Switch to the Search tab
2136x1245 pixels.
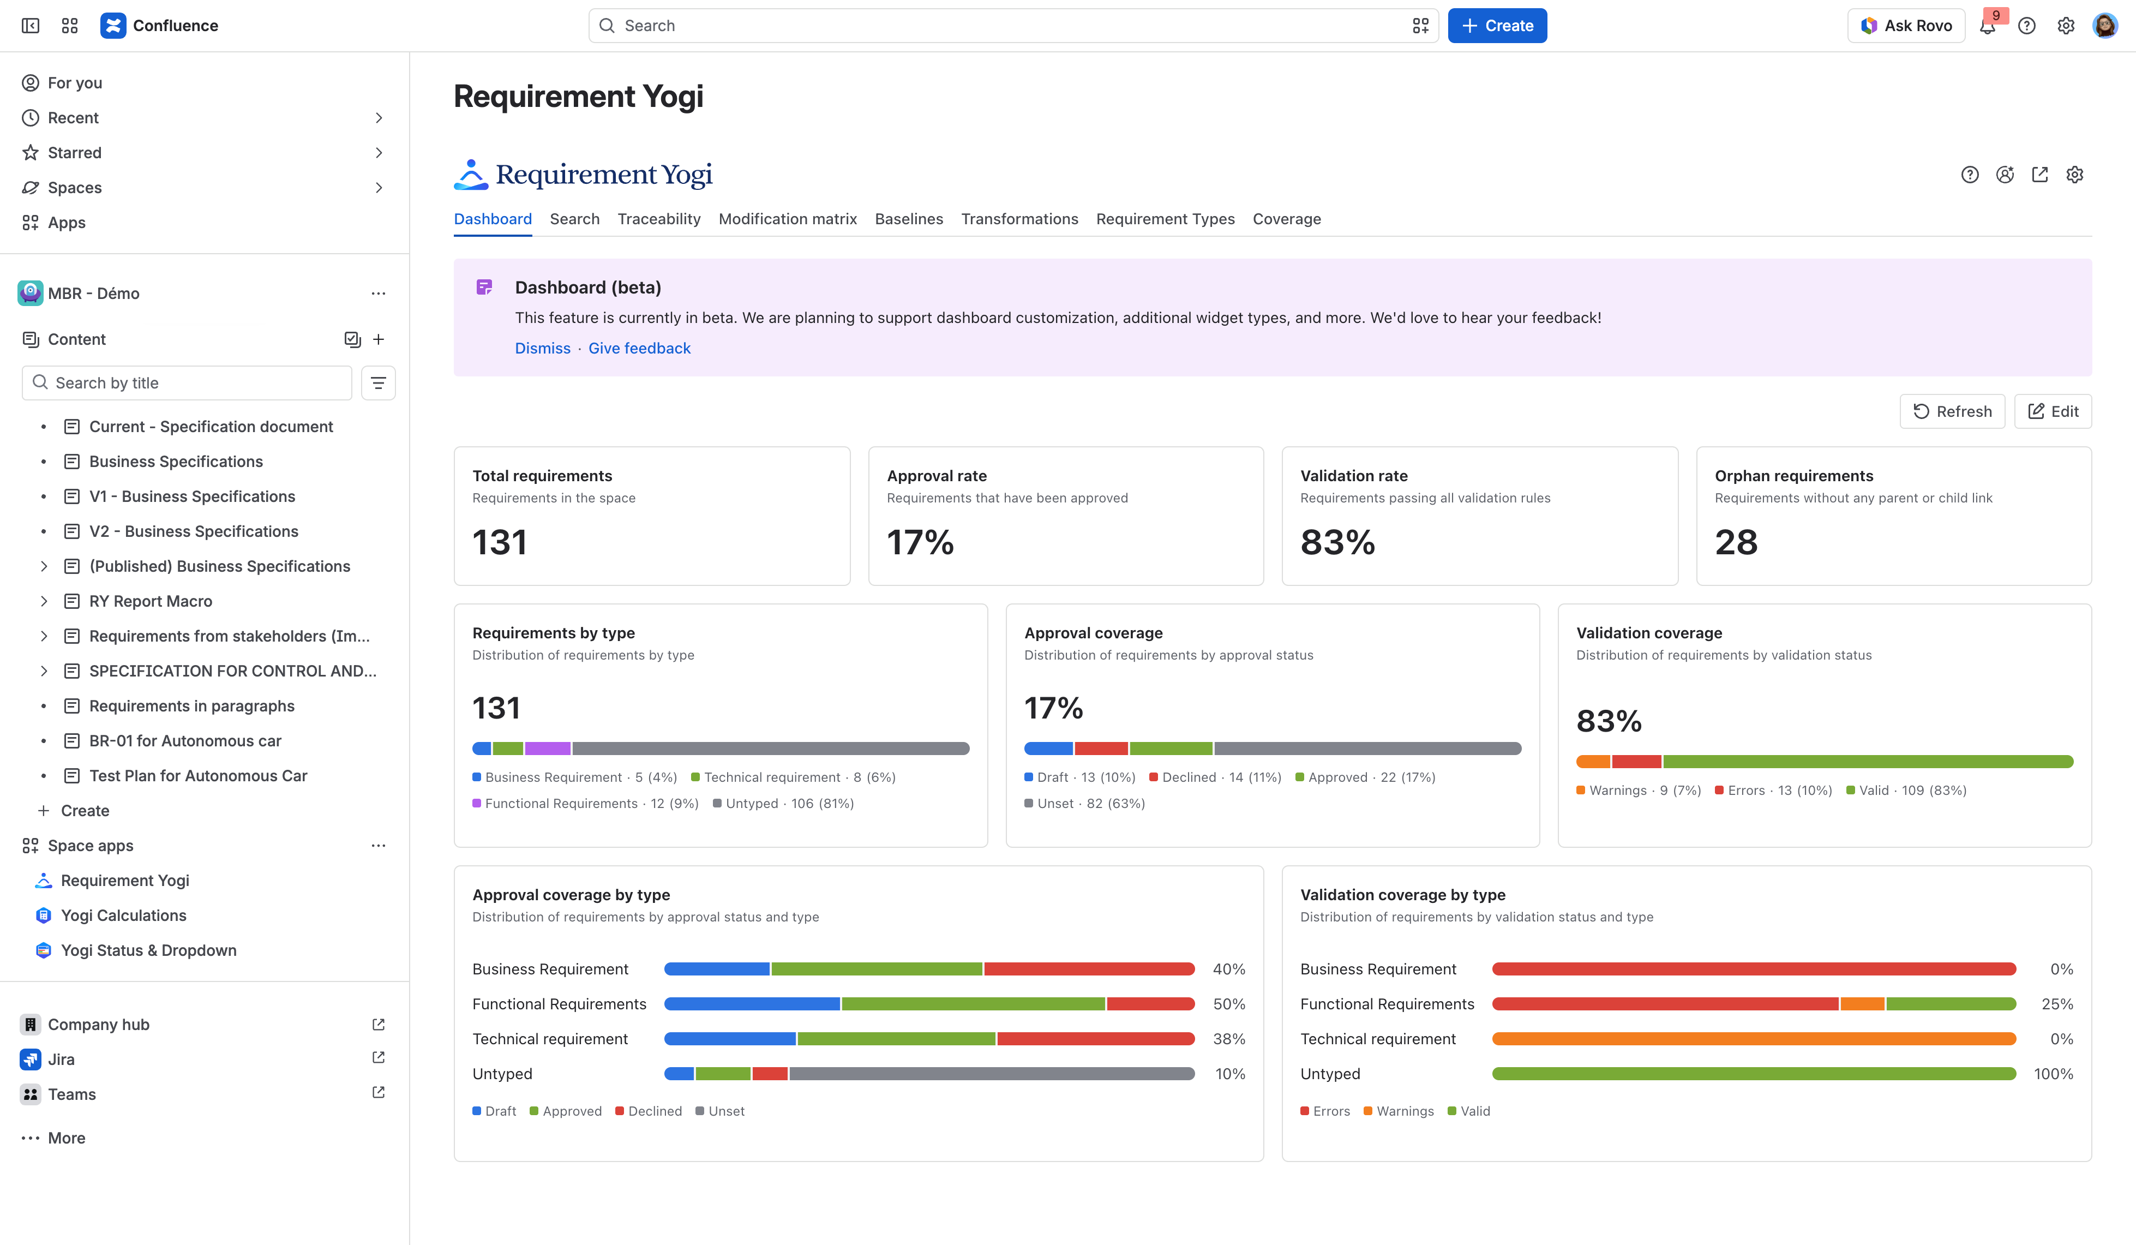(x=575, y=219)
